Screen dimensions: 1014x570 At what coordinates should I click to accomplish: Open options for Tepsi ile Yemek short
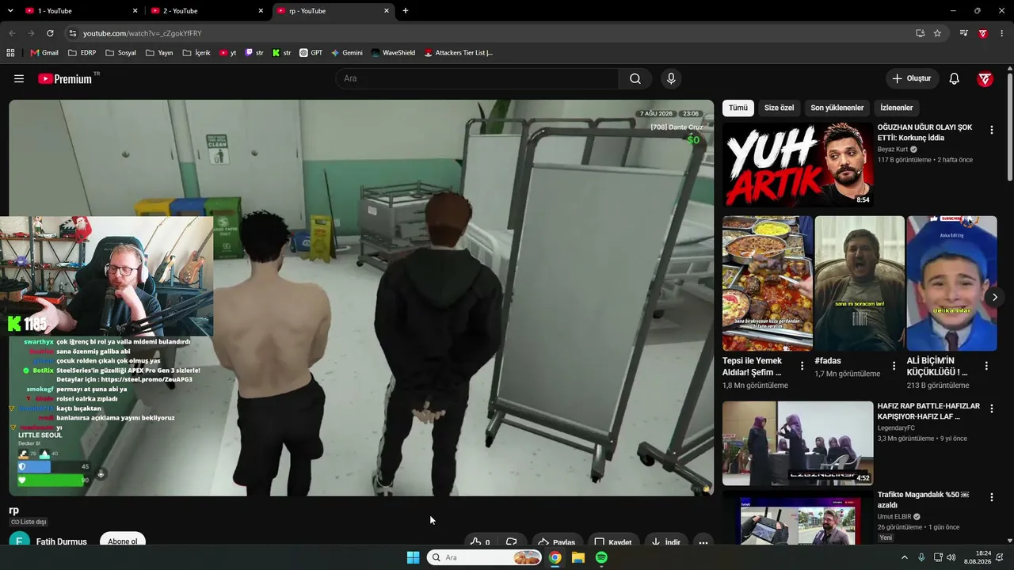802,366
